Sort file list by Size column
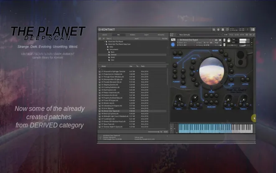276x173 pixels. 131,66
